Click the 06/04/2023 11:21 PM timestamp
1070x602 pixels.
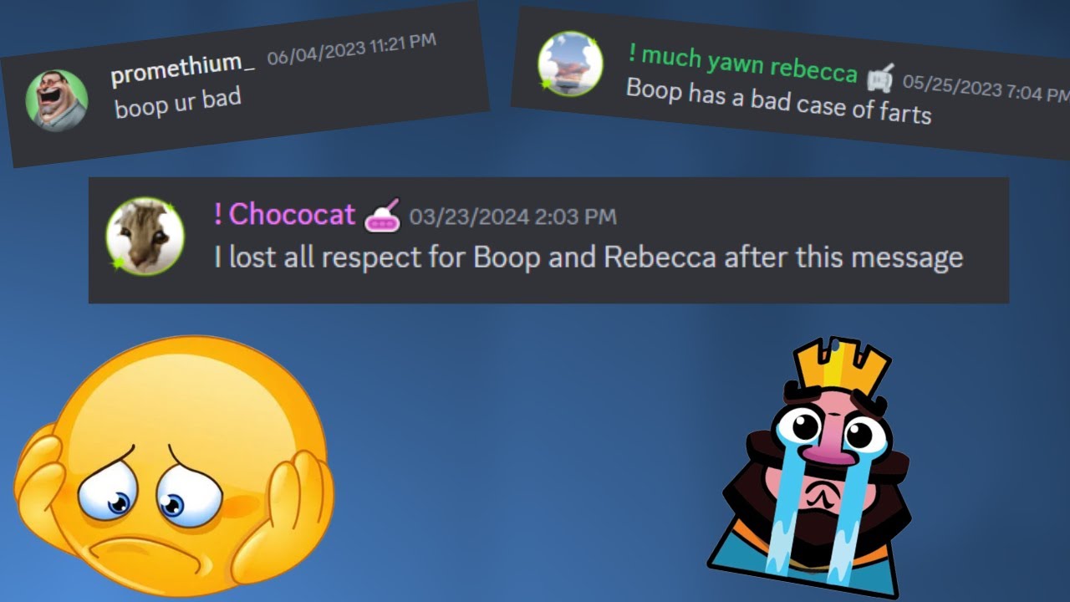(352, 49)
